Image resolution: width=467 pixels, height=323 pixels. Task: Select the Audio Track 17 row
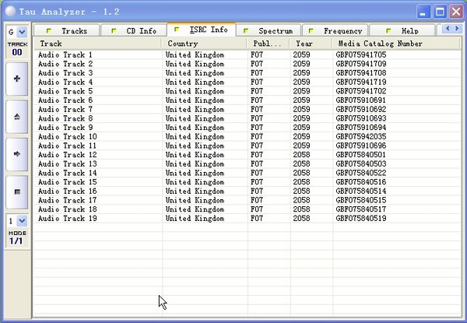(x=248, y=200)
